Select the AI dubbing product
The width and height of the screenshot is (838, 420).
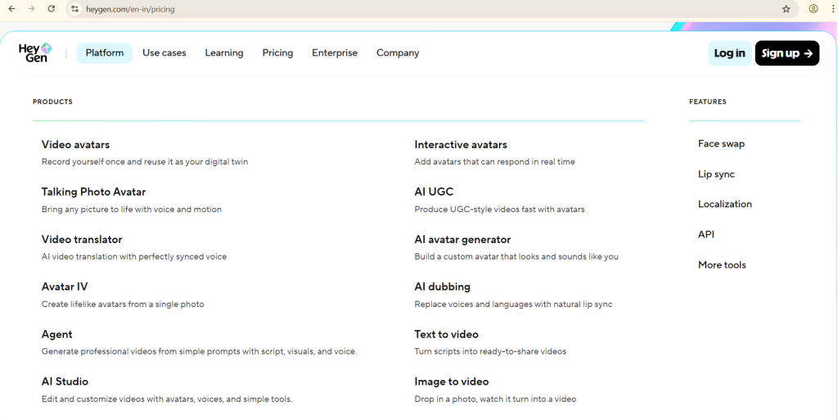pos(442,287)
